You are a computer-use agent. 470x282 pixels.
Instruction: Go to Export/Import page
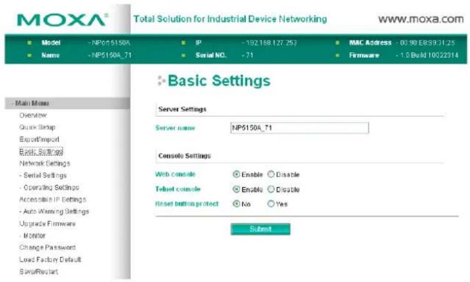[x=39, y=139]
